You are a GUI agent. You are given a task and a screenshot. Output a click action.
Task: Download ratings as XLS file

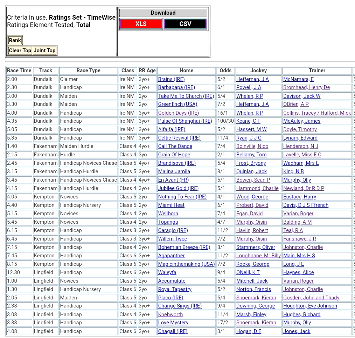(x=141, y=24)
